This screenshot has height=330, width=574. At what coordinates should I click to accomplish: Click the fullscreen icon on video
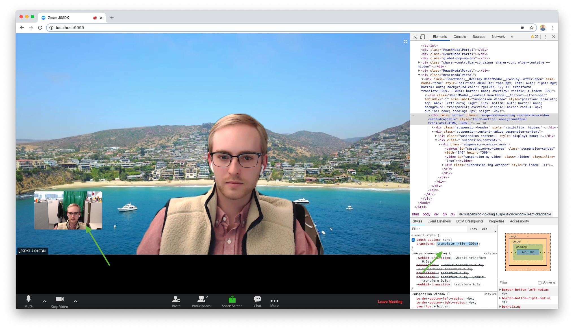pyautogui.click(x=405, y=42)
